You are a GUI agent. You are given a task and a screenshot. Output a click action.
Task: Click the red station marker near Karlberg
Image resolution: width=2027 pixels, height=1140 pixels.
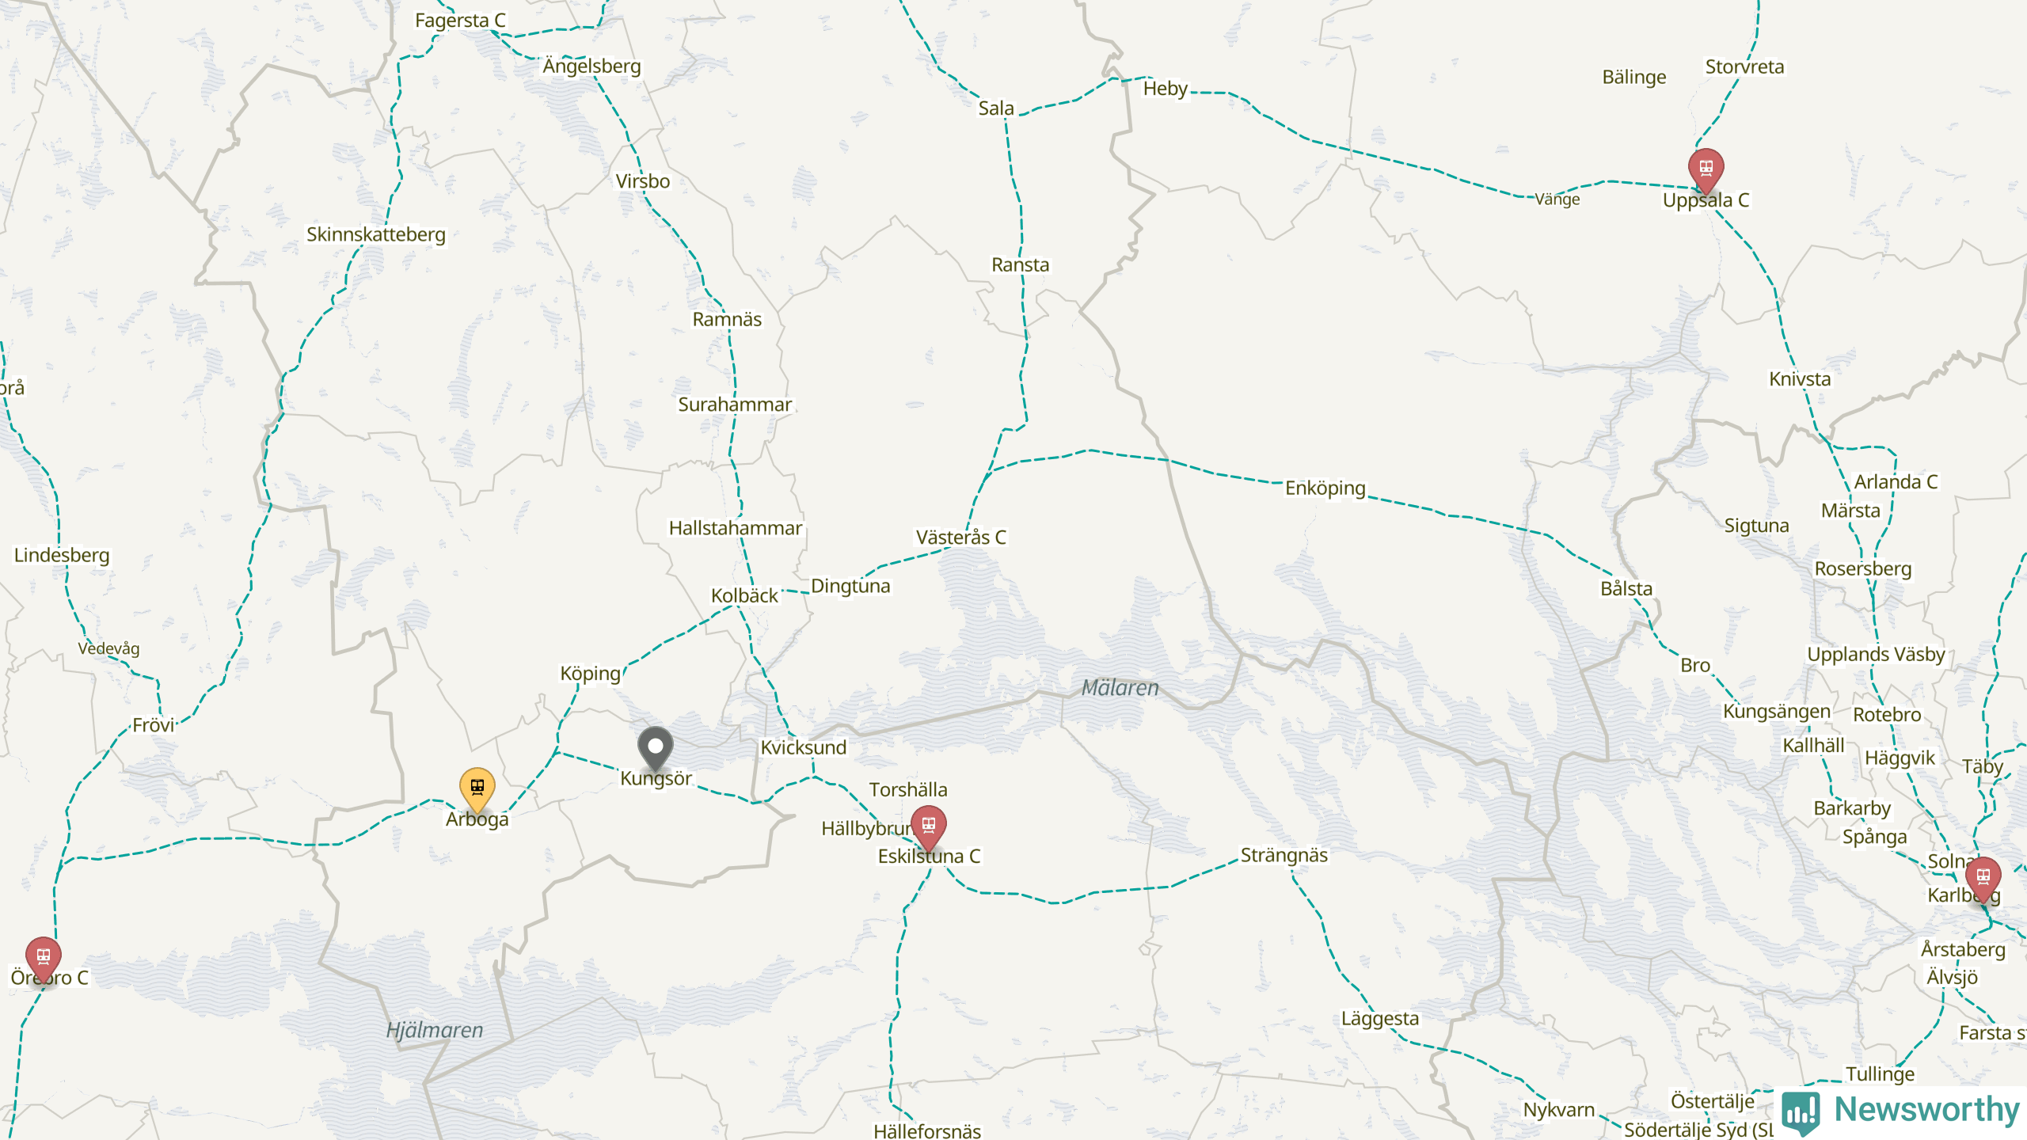[x=1983, y=879]
